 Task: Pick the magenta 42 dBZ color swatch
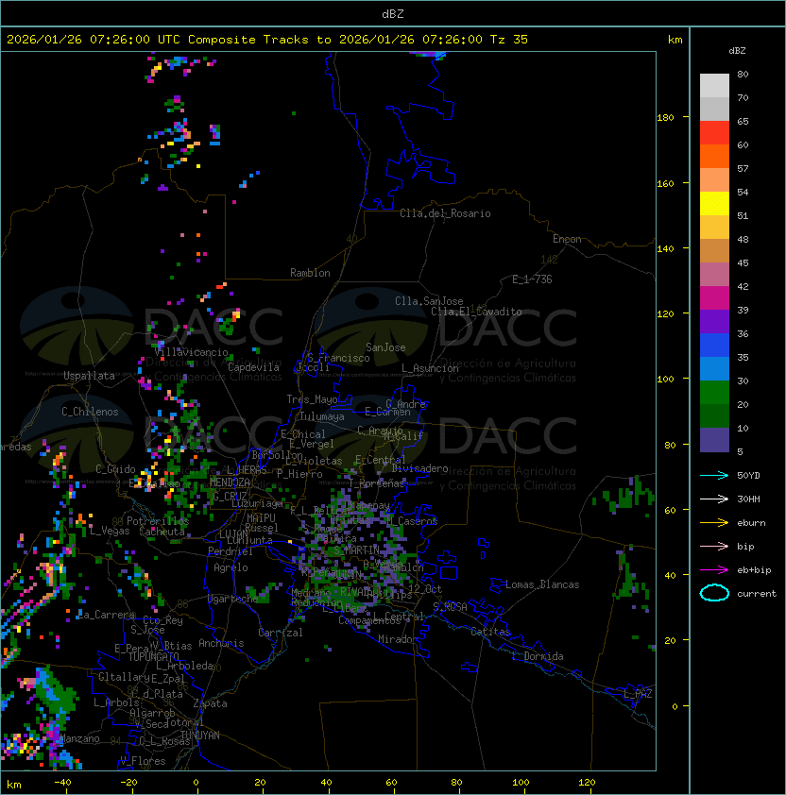[x=714, y=297]
